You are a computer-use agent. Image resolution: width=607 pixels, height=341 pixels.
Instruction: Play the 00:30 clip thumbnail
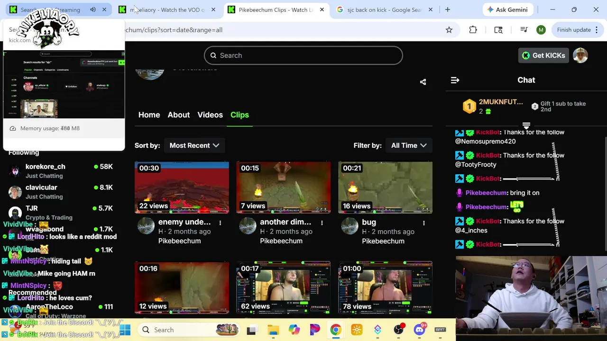click(x=182, y=188)
